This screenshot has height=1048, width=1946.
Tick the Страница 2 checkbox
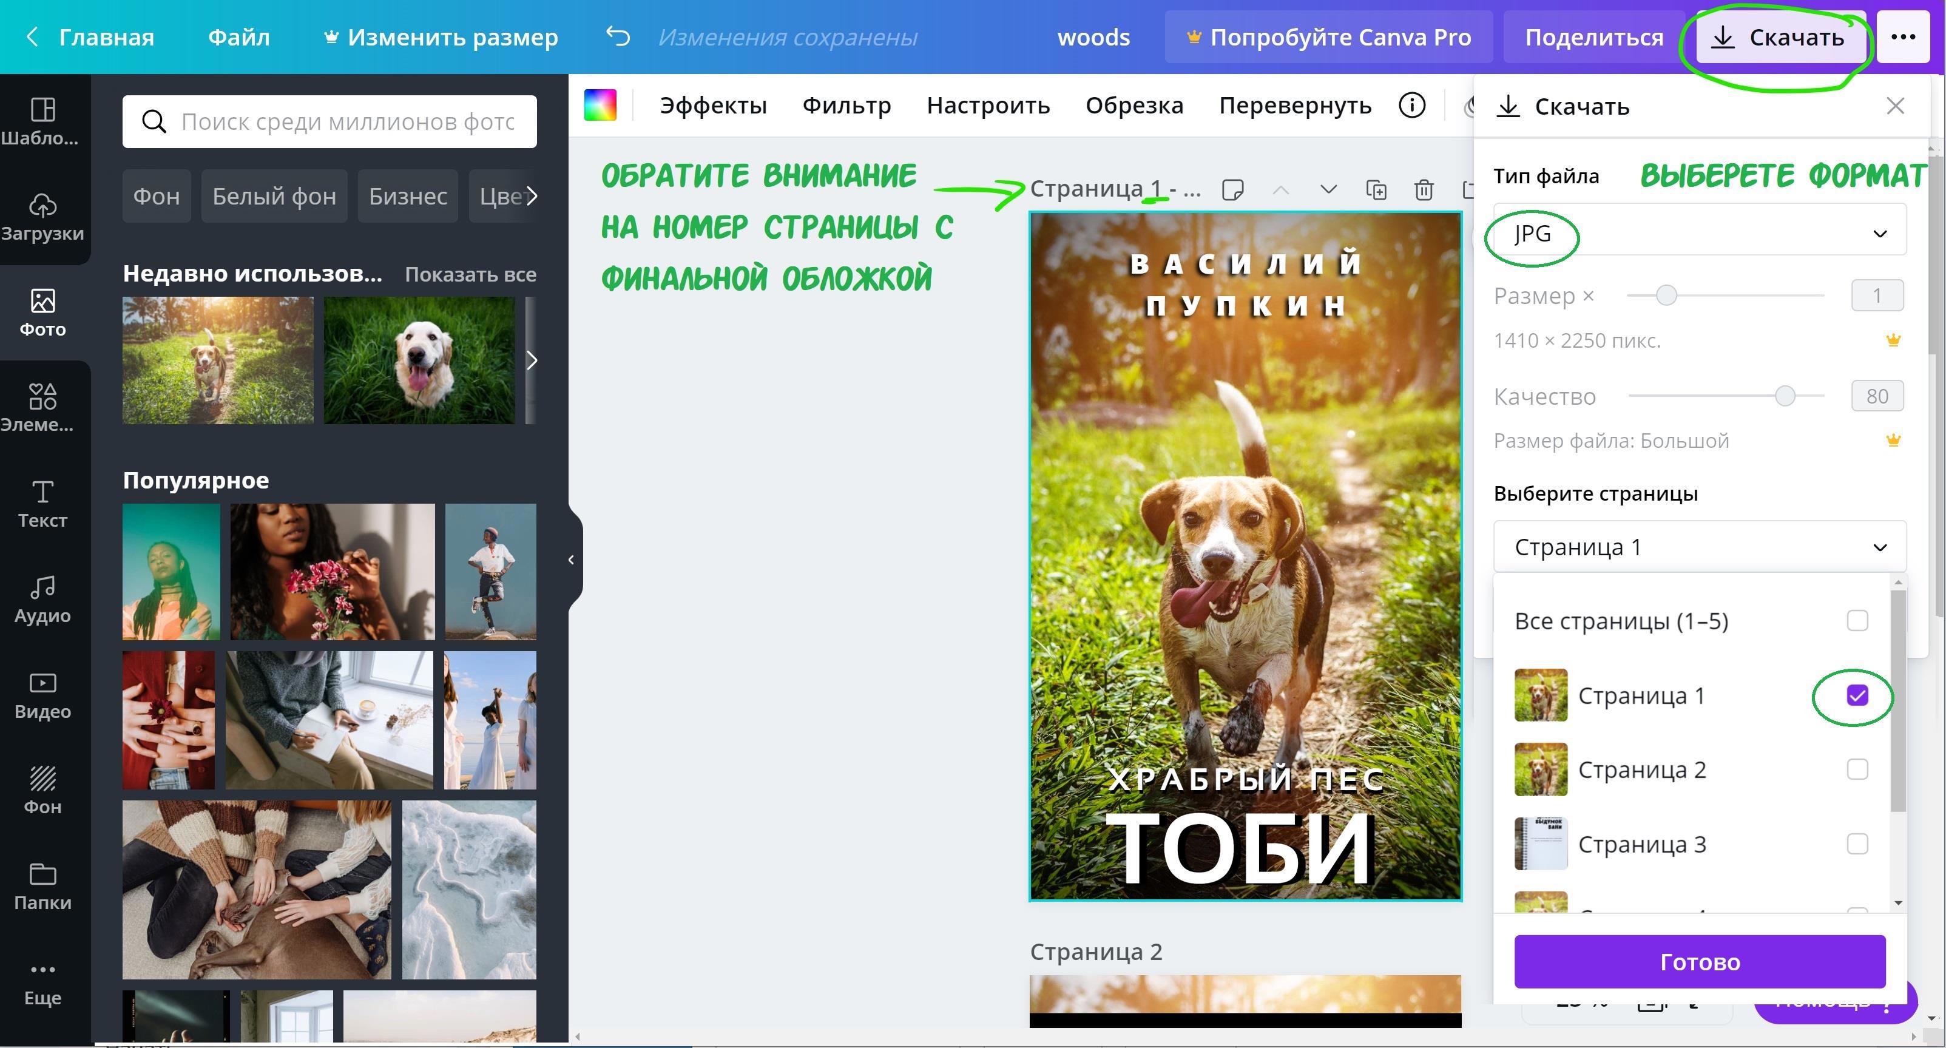pos(1856,769)
